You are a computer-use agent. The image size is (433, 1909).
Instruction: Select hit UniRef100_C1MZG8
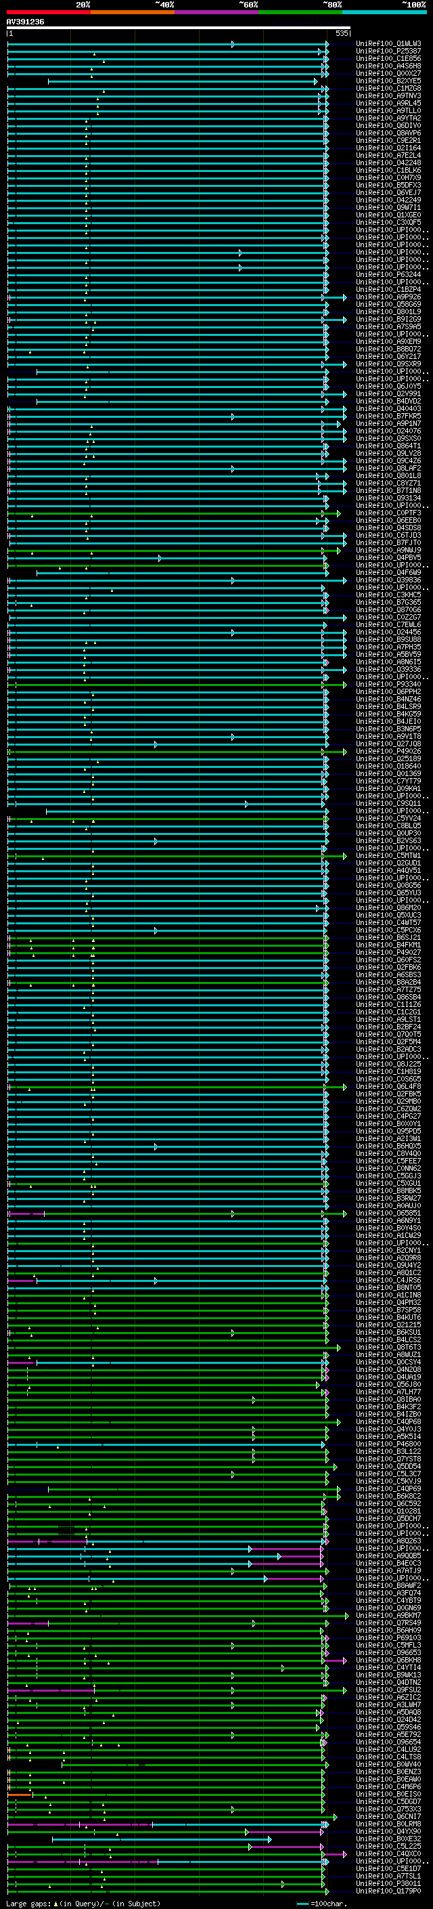point(388,88)
